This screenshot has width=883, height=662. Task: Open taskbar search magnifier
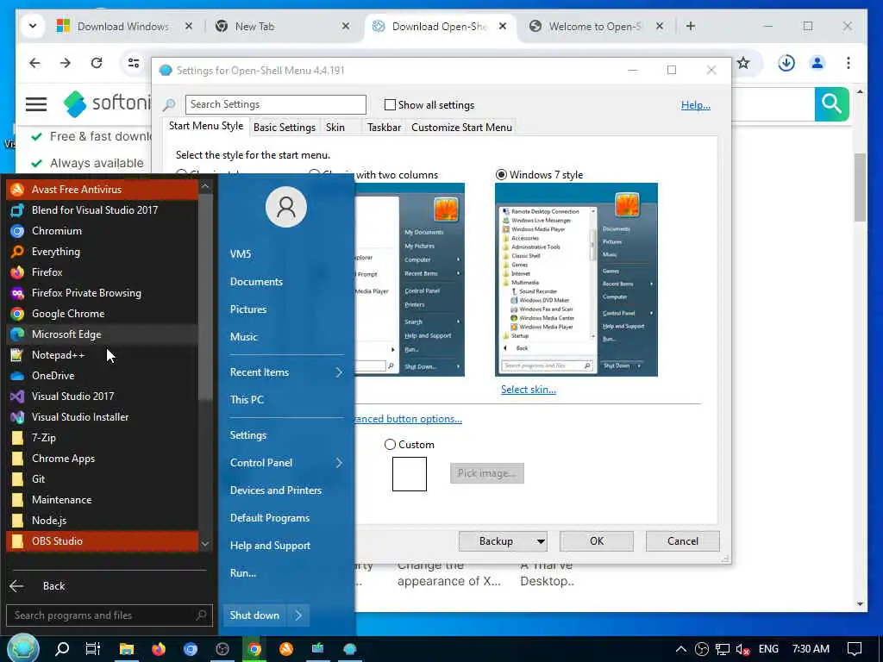tap(62, 649)
